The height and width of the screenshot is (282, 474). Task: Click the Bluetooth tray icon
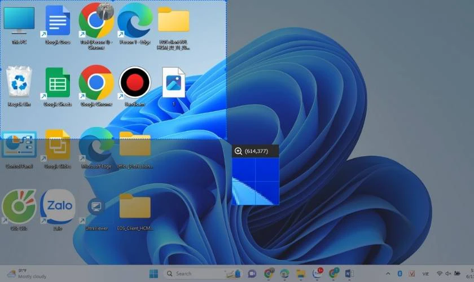400,274
